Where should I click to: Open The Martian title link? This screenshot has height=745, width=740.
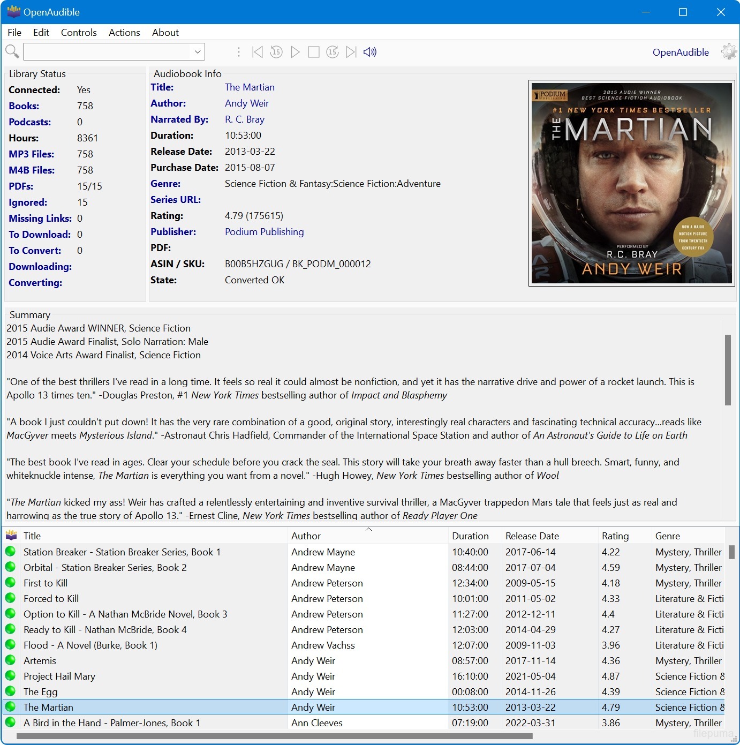point(250,87)
